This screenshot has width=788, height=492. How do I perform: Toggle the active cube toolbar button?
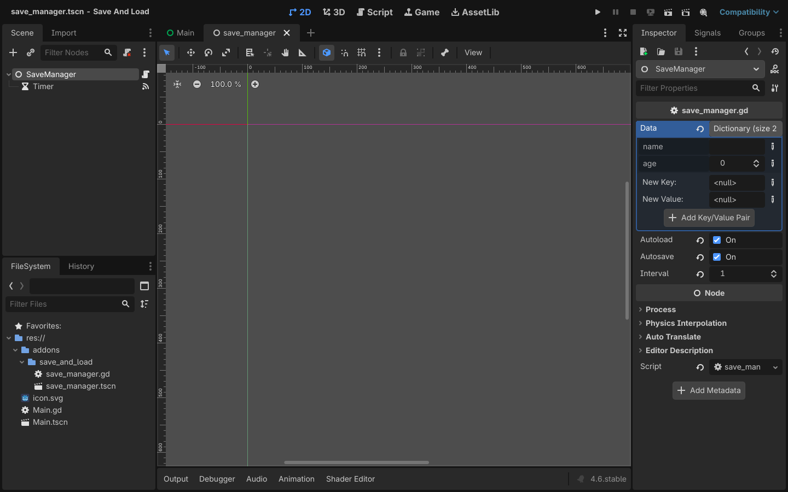tap(327, 52)
